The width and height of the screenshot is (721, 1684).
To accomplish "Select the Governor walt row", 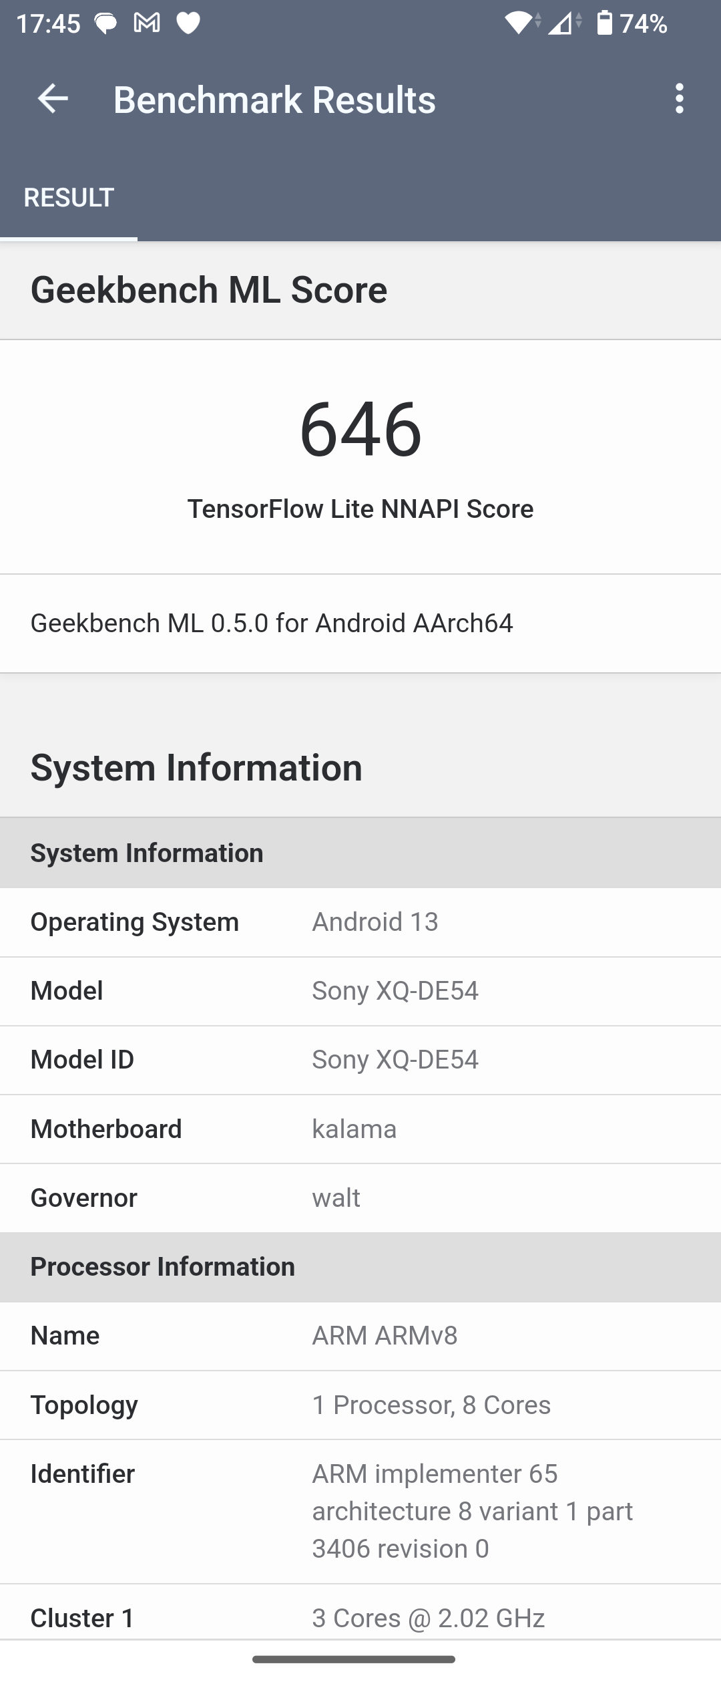I will click(360, 1198).
